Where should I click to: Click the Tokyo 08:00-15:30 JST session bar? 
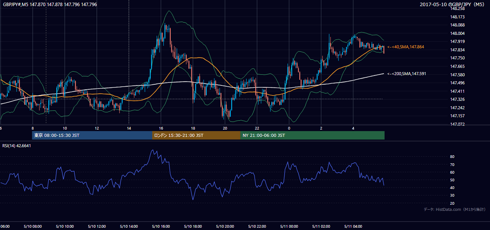click(x=92, y=135)
